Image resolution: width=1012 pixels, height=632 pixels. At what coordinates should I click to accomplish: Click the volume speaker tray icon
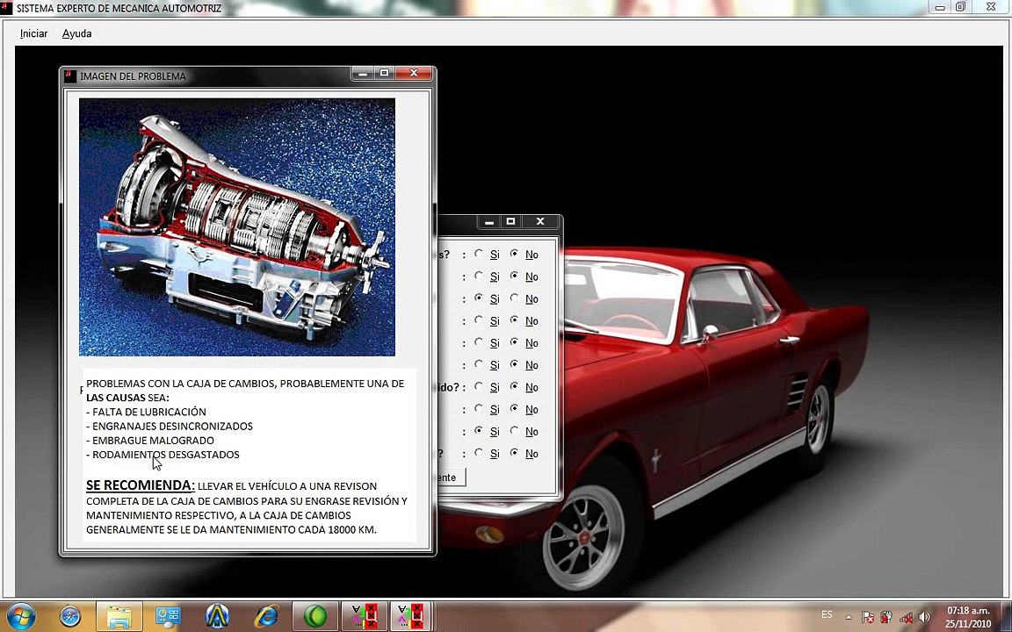(924, 617)
